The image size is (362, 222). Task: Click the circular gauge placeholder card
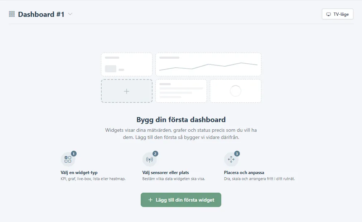236,91
